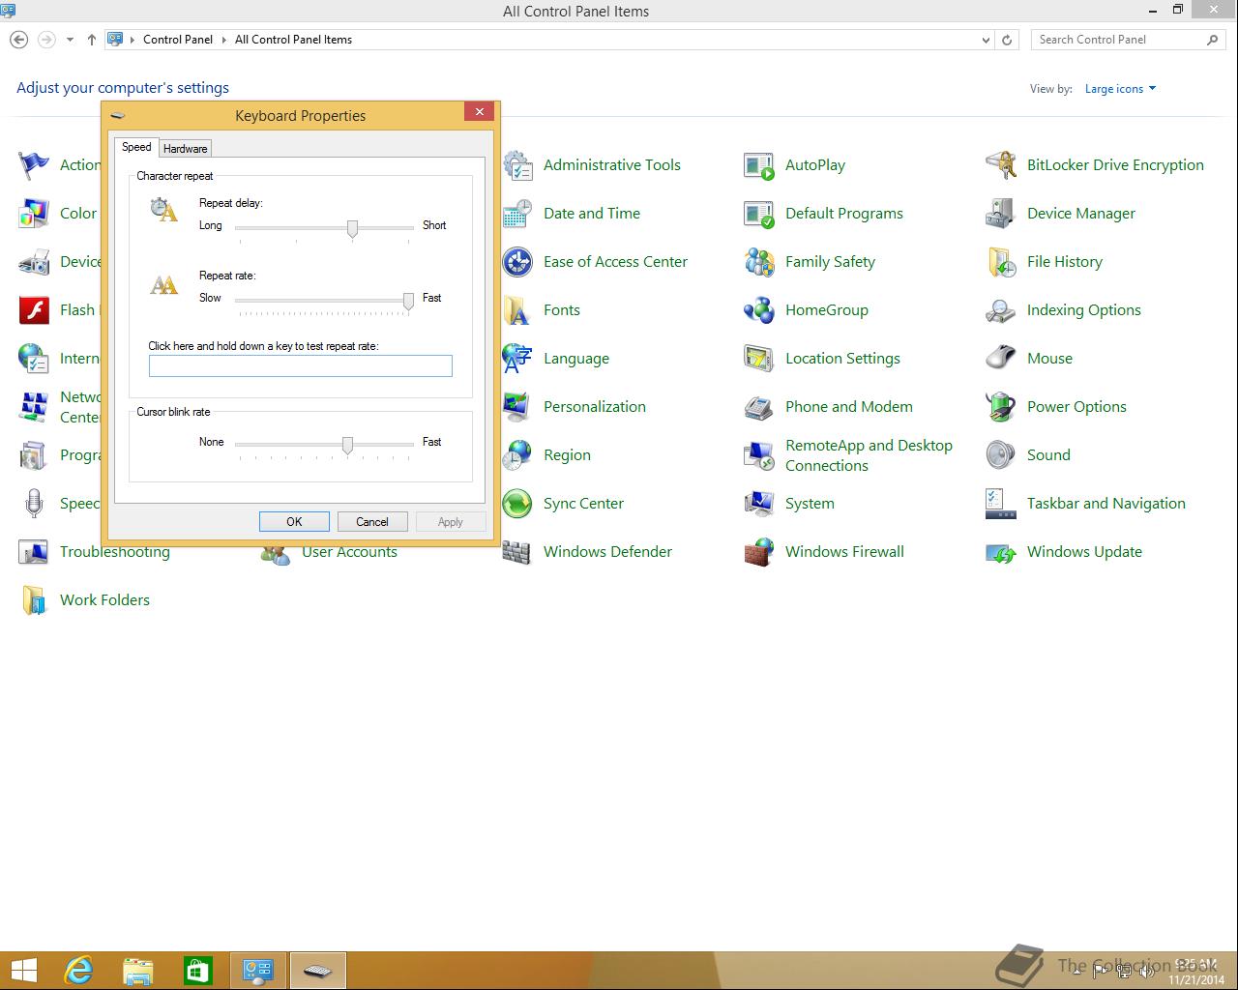Open the Windows Start button
The height and width of the screenshot is (990, 1238).
(23, 971)
